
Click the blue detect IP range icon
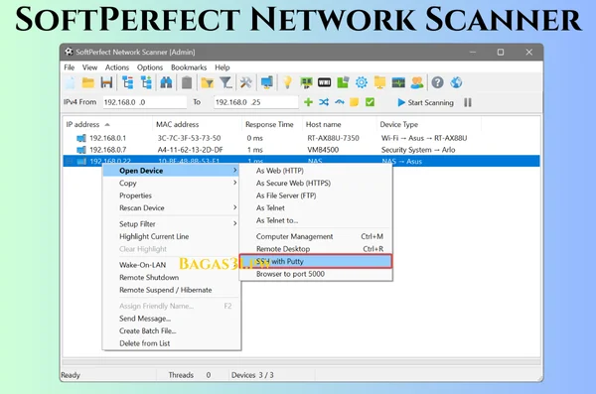[x=340, y=102]
